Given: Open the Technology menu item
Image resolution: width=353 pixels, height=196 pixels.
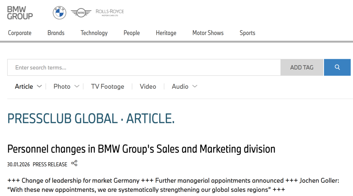Looking at the screenshot, I should 94,33.
